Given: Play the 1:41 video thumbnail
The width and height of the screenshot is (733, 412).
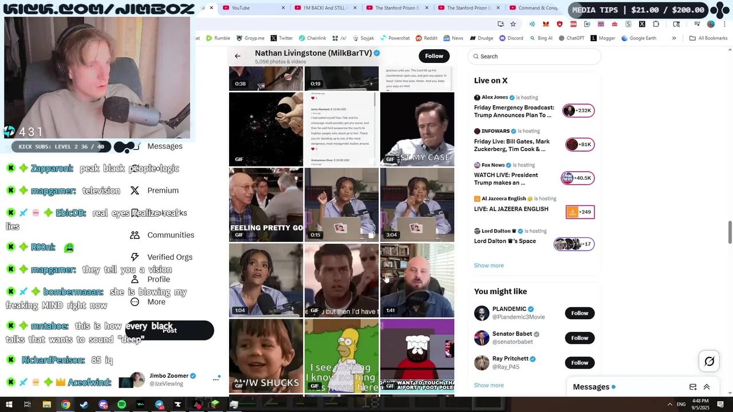Looking at the screenshot, I should (417, 280).
